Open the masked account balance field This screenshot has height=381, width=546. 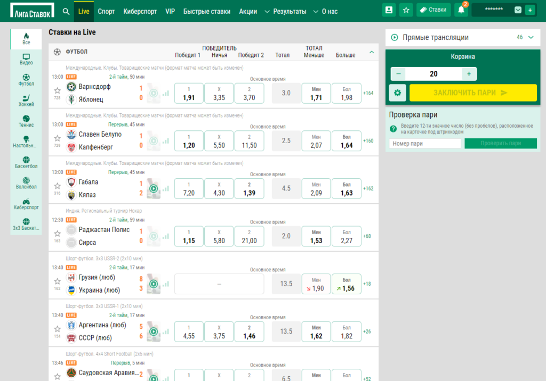[493, 10]
